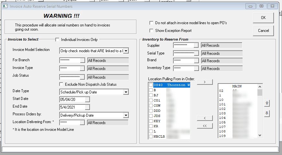
Task: Open Start Date calendar picker button
Action: 87,100
